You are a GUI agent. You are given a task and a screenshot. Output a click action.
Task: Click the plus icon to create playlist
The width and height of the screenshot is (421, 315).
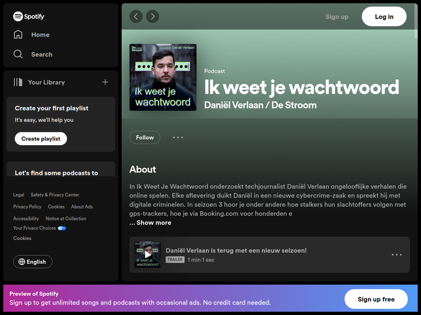(x=105, y=82)
